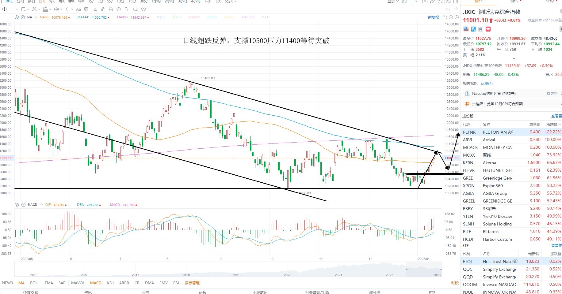562x294 pixels.
Task: Click the comment bubble annotation tool
Action: click(86, 9)
